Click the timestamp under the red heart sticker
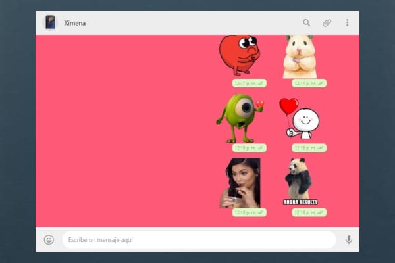The width and height of the screenshot is (395, 263). click(x=249, y=83)
